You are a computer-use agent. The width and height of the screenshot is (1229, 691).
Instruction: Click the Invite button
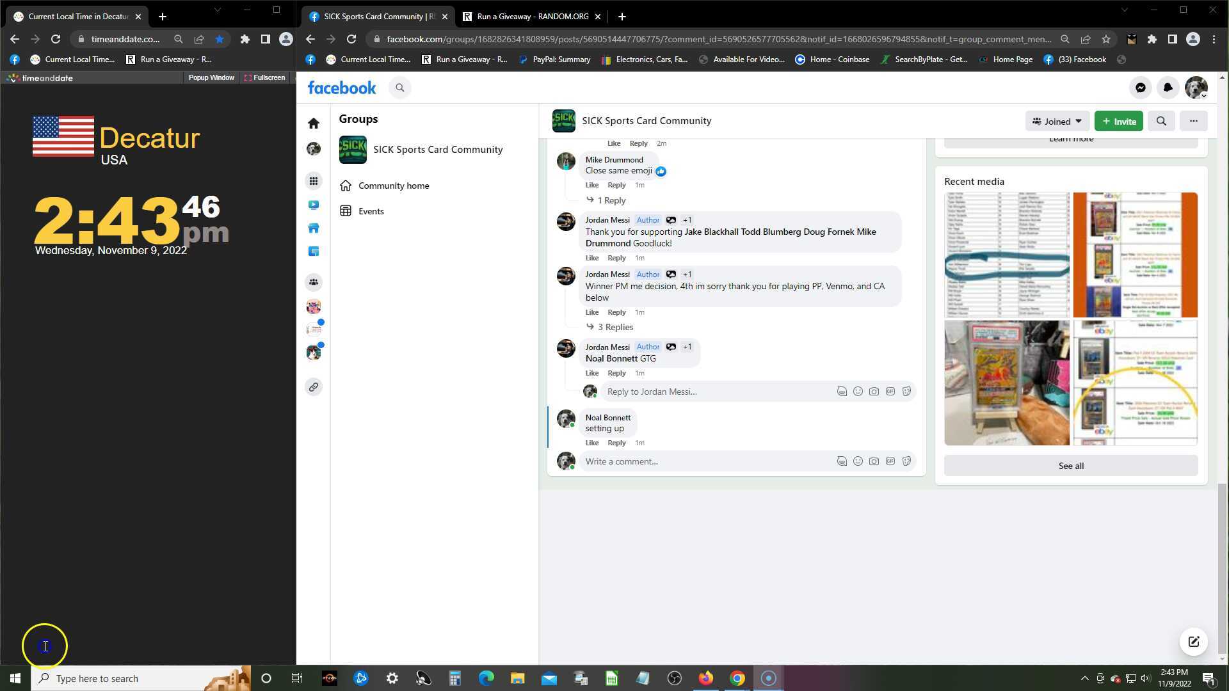pyautogui.click(x=1118, y=121)
